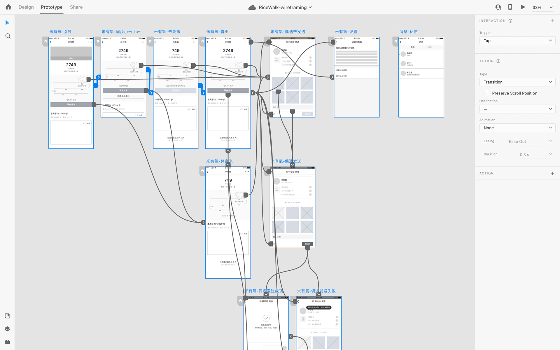Select the 米有氧-引导 artboard title

coord(60,32)
